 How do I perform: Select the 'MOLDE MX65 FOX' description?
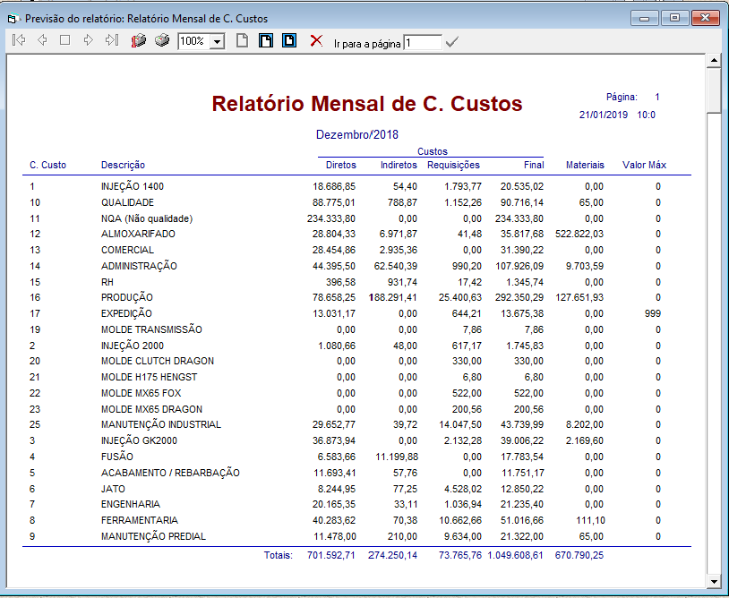(x=142, y=393)
